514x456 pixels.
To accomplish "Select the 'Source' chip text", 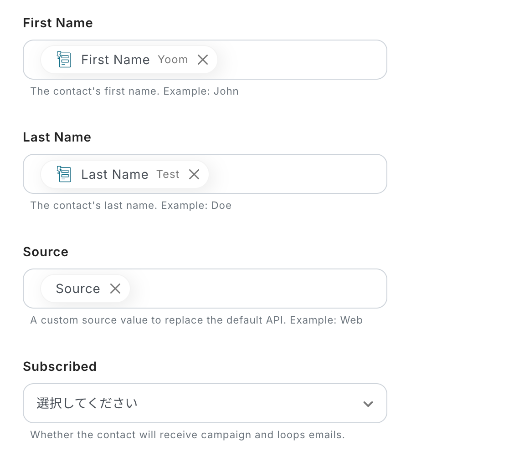I will point(78,289).
